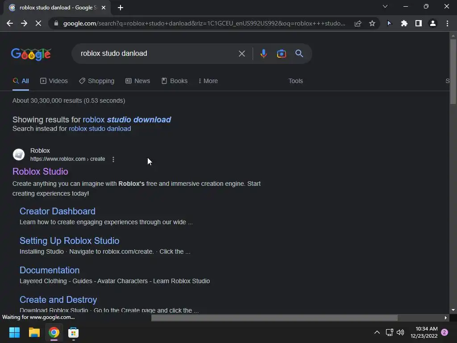
Task: Open the clock and calendar
Action: pyautogui.click(x=424, y=332)
